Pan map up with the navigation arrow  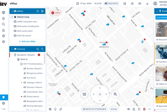click(100, 88)
